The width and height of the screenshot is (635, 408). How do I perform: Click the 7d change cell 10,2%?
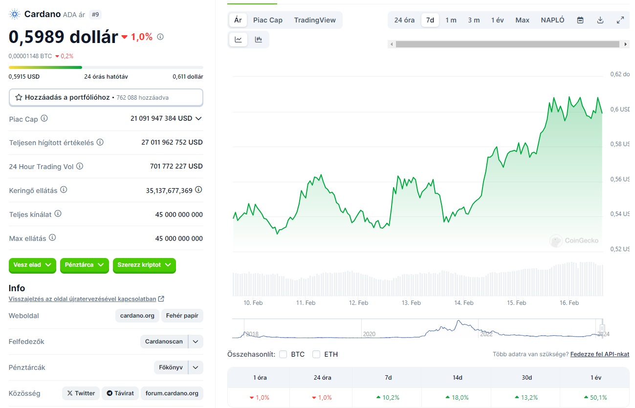pyautogui.click(x=388, y=398)
